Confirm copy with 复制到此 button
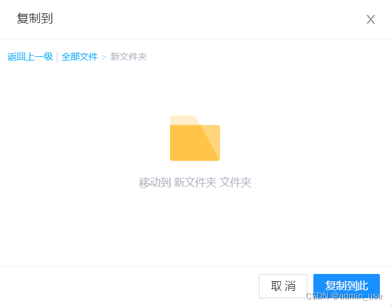The height and width of the screenshot is (306, 392). point(347,286)
